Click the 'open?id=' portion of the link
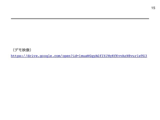 click(x=71, y=56)
